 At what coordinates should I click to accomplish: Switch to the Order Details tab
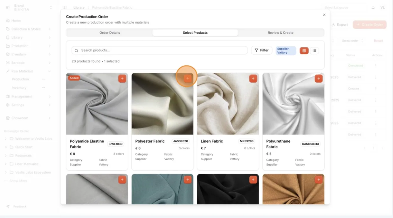click(x=110, y=33)
